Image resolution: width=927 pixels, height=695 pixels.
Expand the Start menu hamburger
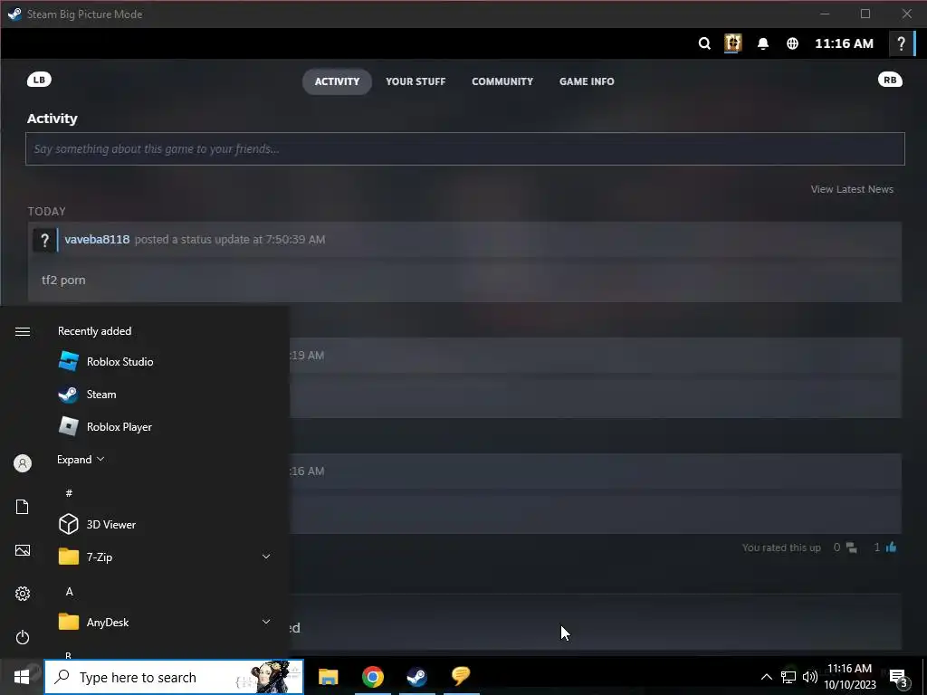point(23,331)
